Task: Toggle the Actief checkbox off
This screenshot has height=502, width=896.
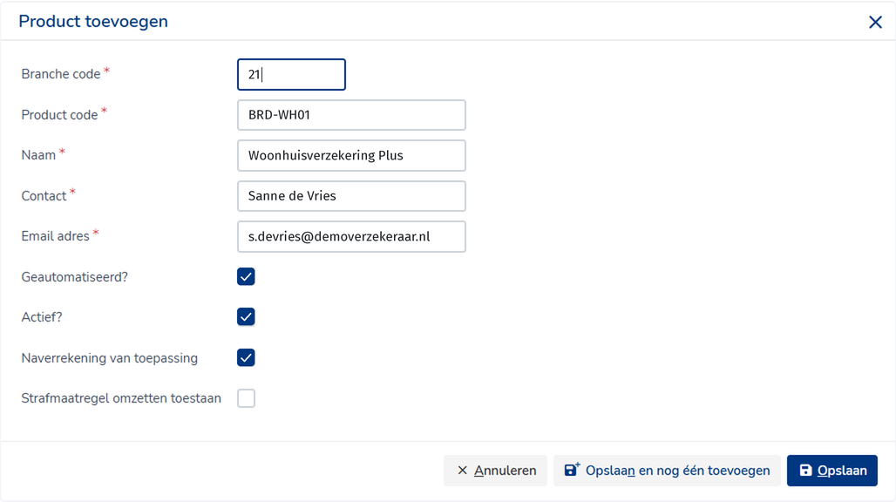Action: (246, 317)
